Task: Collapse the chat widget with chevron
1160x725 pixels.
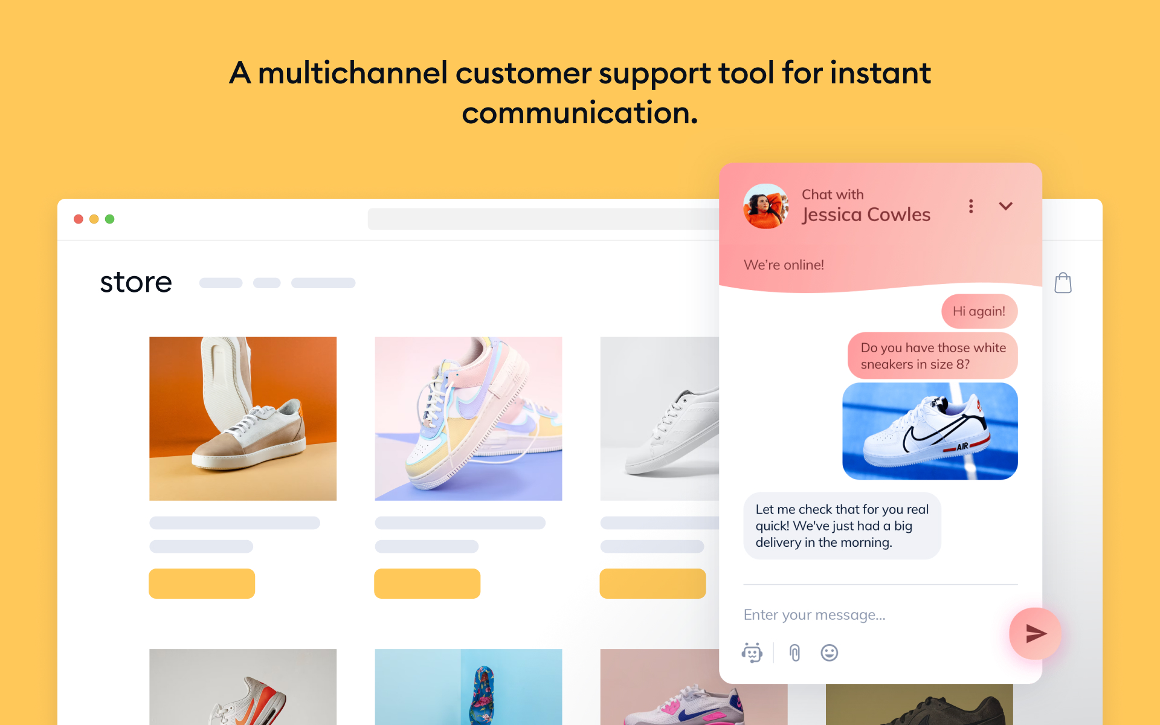Action: click(x=1005, y=206)
